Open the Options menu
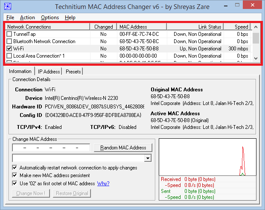Image resolution: width=265 pixels, height=210 pixels. (x=50, y=17)
